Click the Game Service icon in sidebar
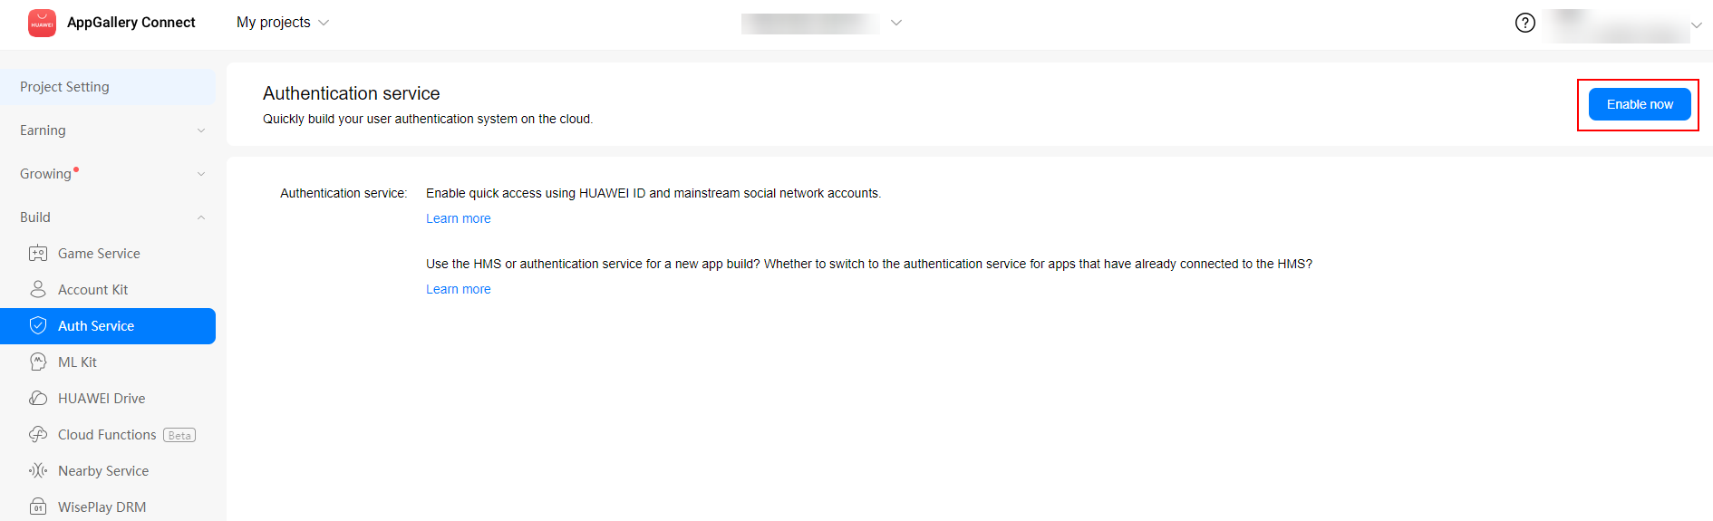This screenshot has height=521, width=1713. tap(38, 254)
